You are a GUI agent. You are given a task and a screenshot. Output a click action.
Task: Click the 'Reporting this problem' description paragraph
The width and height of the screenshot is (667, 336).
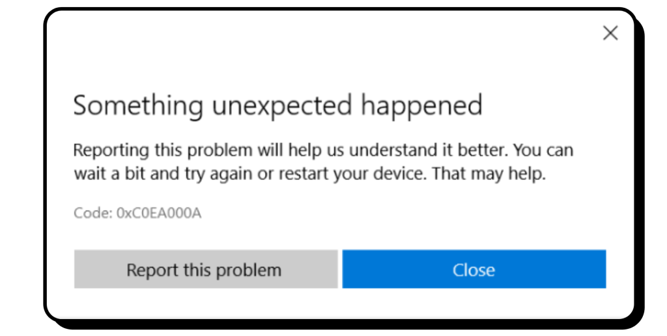pyautogui.click(x=322, y=162)
